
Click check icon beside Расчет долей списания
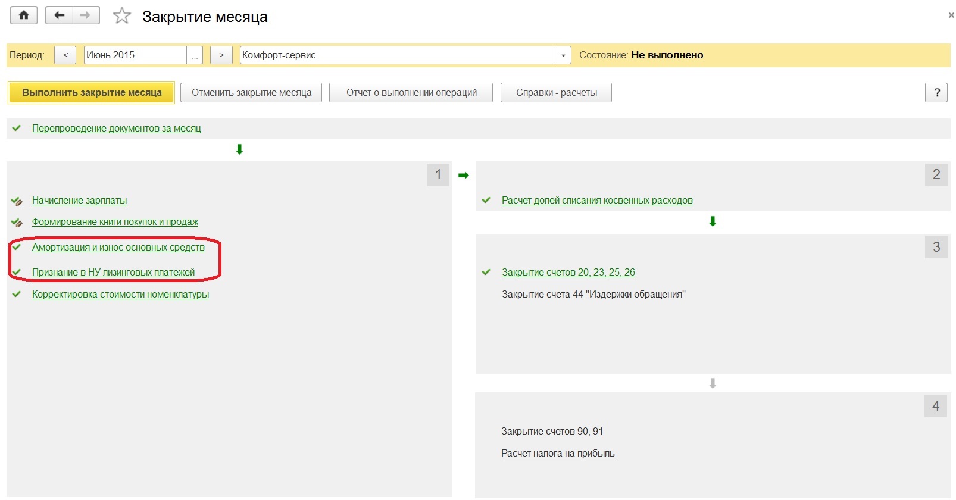click(x=486, y=200)
